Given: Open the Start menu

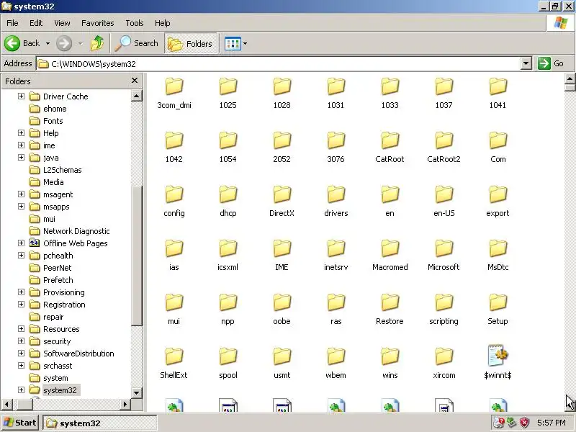Looking at the screenshot, I should (20, 423).
